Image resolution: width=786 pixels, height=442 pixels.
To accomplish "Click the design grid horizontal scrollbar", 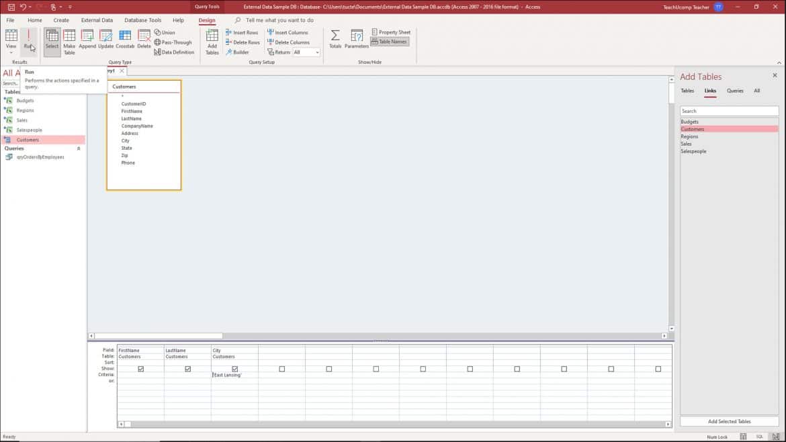I will (394, 424).
